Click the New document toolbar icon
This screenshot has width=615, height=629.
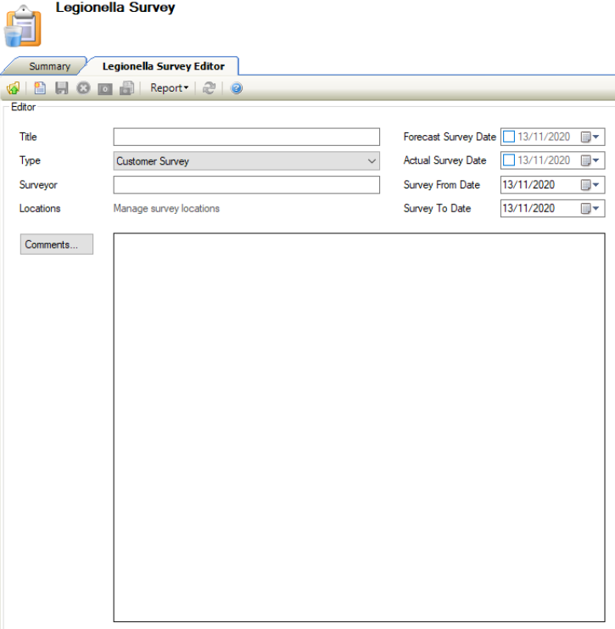click(40, 88)
